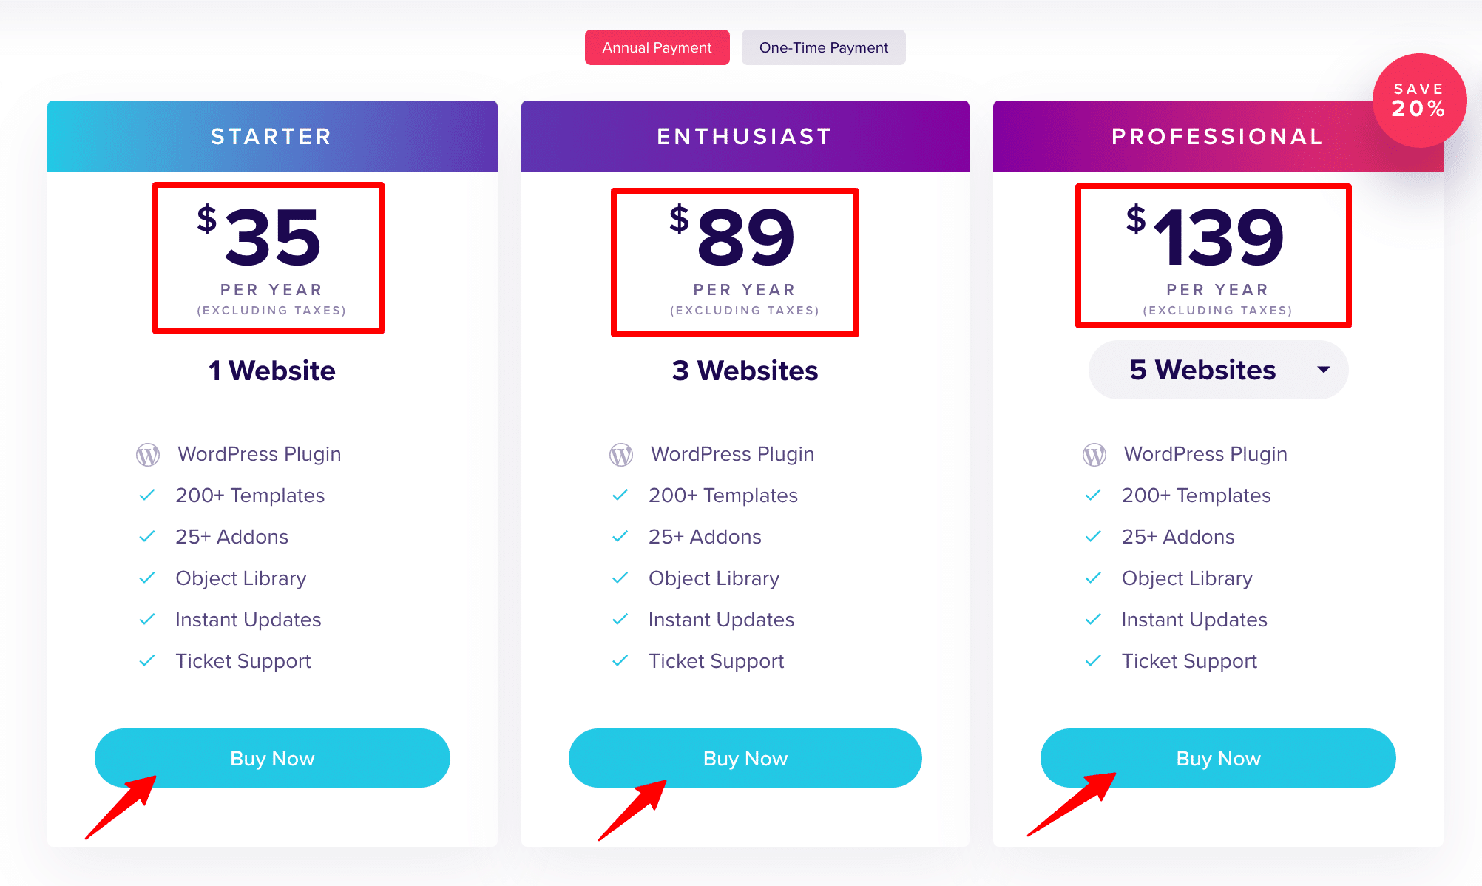Click WordPress logo icon in Professional plan
The height and width of the screenshot is (886, 1482).
pyautogui.click(x=1094, y=455)
